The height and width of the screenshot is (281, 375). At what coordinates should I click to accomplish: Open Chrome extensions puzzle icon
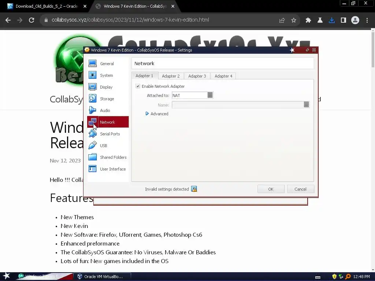pyautogui.click(x=308, y=20)
